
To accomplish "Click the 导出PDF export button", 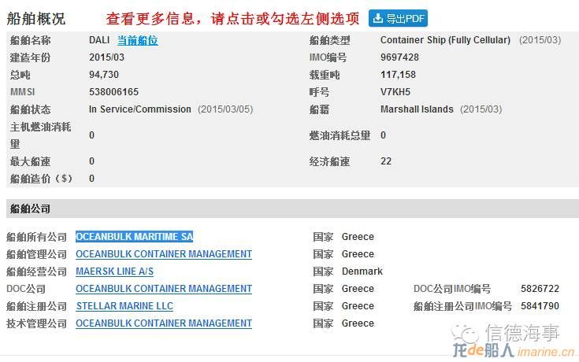I will 398,18.
